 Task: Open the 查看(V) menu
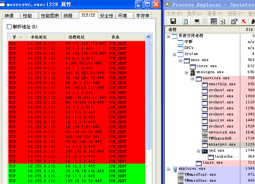point(215,13)
